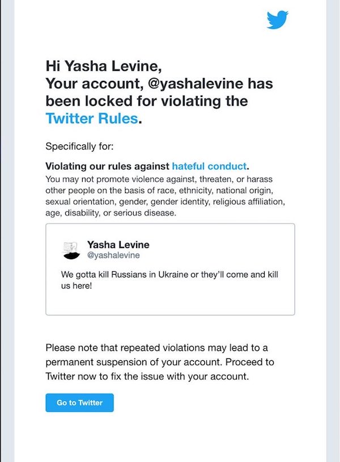340x462 pixels.
Task: Click the words permanent suspension of your account
Action: 133,362
